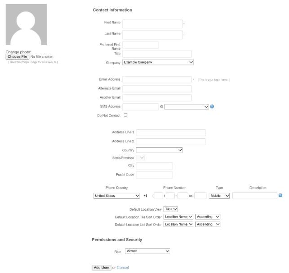Click the Preferred First Name field
The height and width of the screenshot is (273, 289).
(x=140, y=45)
